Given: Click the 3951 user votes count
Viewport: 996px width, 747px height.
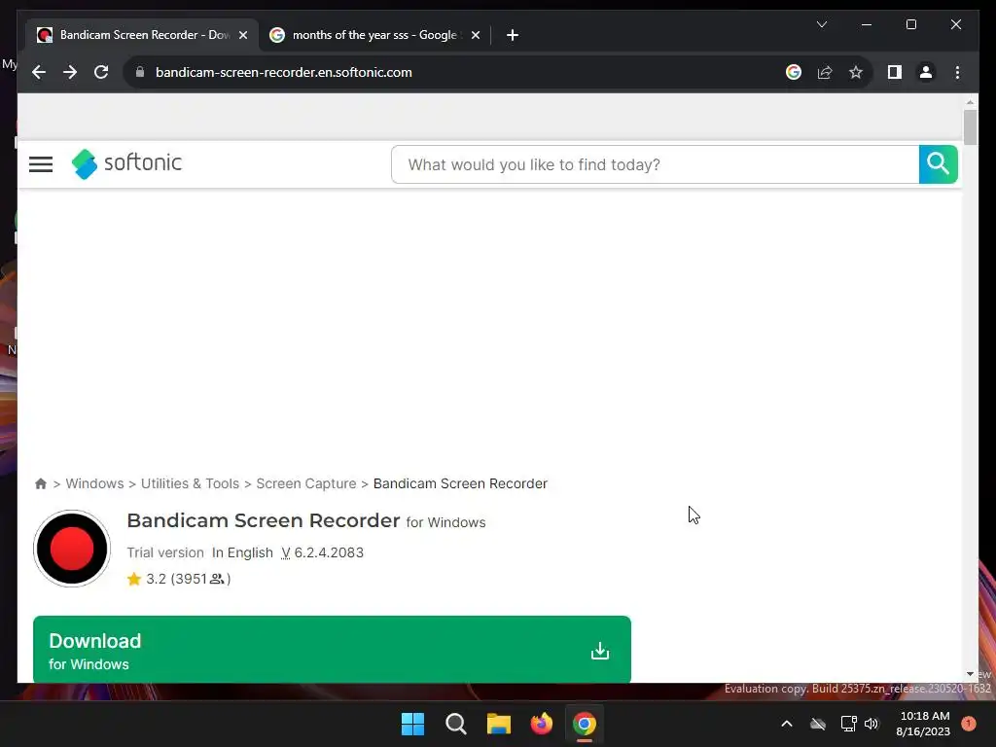Looking at the screenshot, I should (x=200, y=579).
